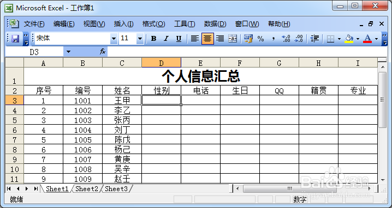The height and width of the screenshot is (208, 392).
Task: Open standard toolbar options expander
Action: click(x=26, y=39)
